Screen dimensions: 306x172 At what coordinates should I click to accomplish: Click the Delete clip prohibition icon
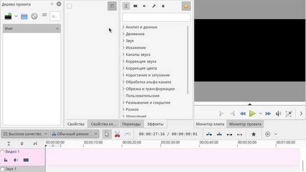click(x=34, y=16)
